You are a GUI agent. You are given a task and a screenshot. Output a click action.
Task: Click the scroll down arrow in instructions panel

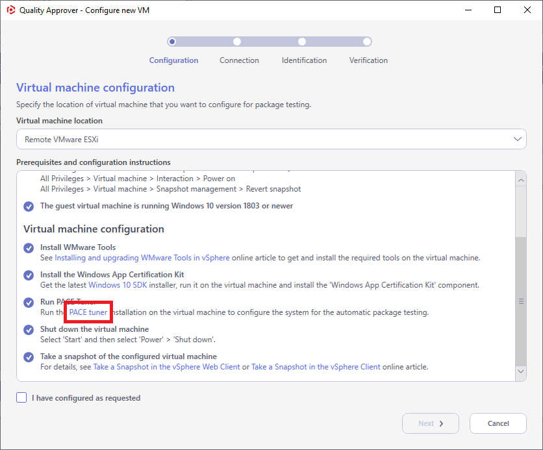pyautogui.click(x=521, y=371)
